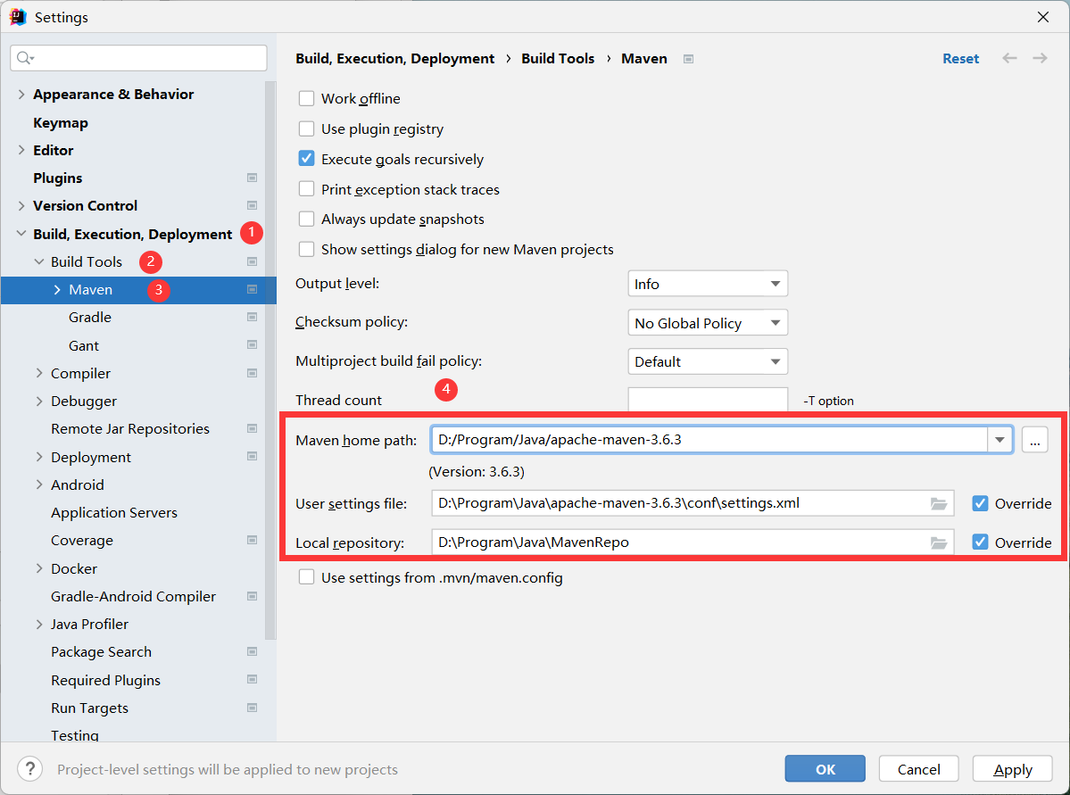Click the project-level icon beside Gant
1070x795 pixels.
(x=252, y=345)
